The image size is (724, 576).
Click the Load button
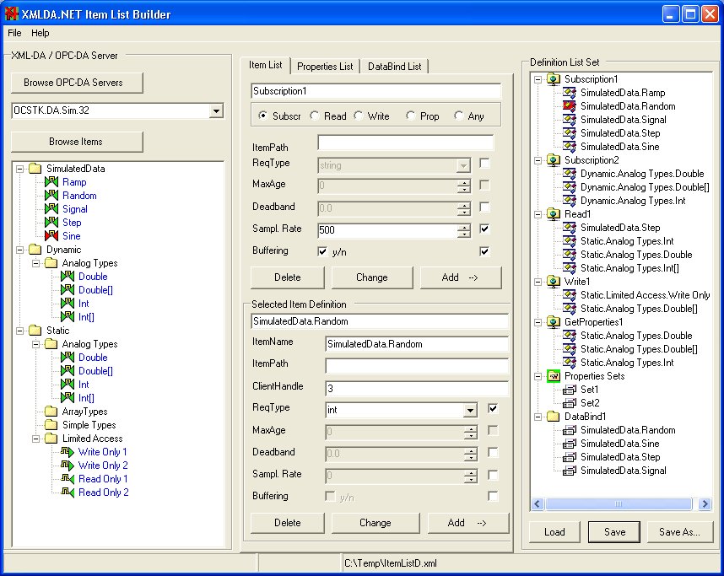click(554, 532)
